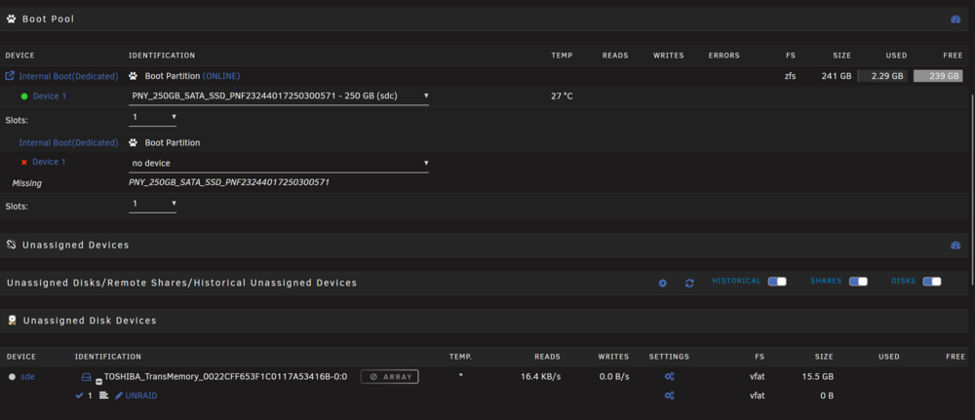This screenshot has width=975, height=420.
Task: Open Slots dropdown under online boot partition
Action: coord(152,117)
